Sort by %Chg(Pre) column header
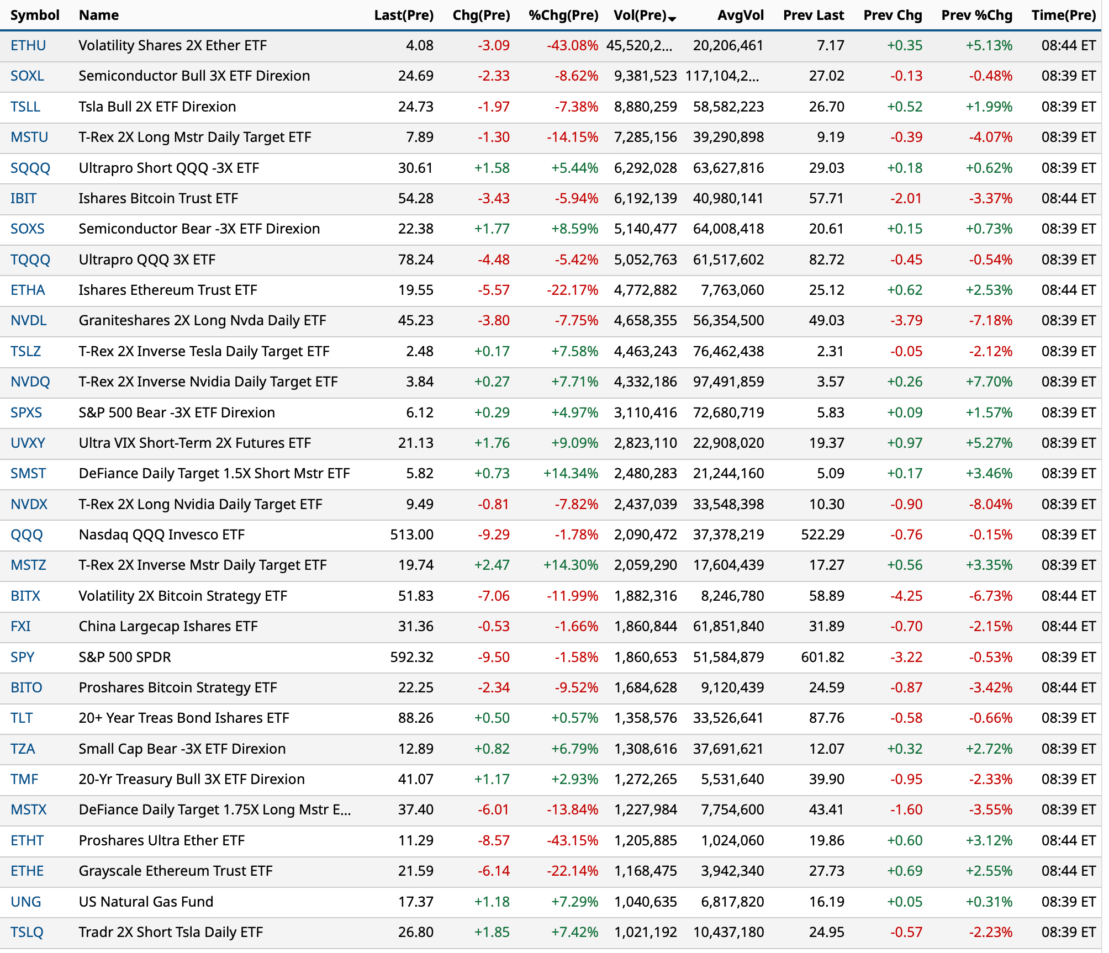Screen dimensions: 1109x953 (x=563, y=15)
